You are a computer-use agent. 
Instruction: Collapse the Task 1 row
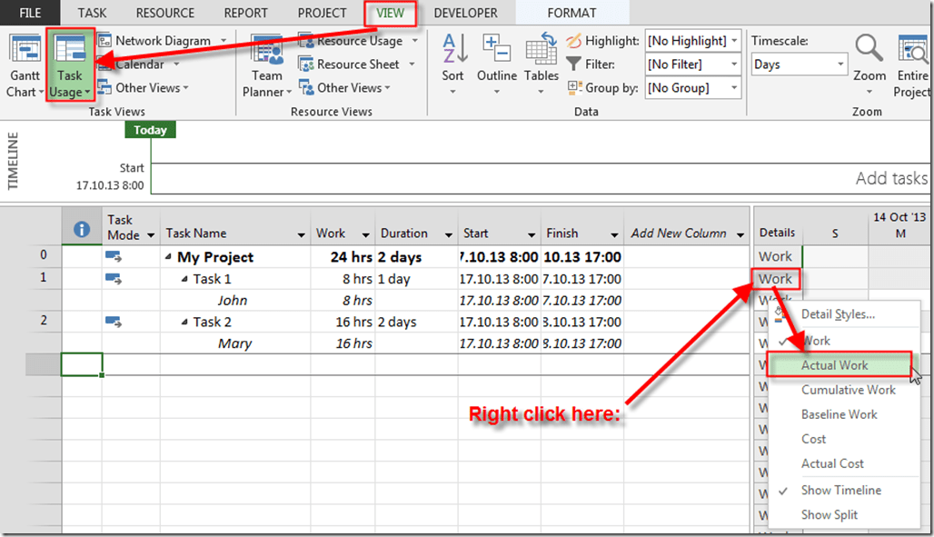(x=184, y=279)
